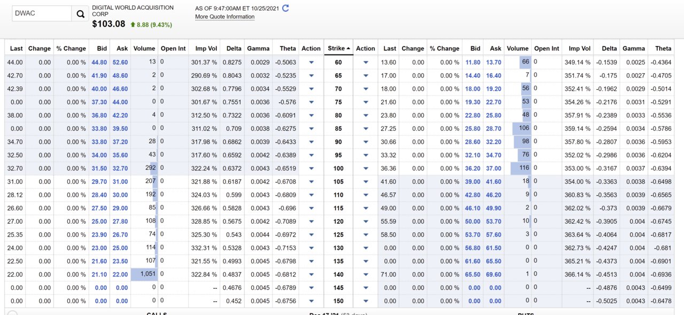
Task: Open calls Action dropdown for strike 140
Action: [311, 274]
